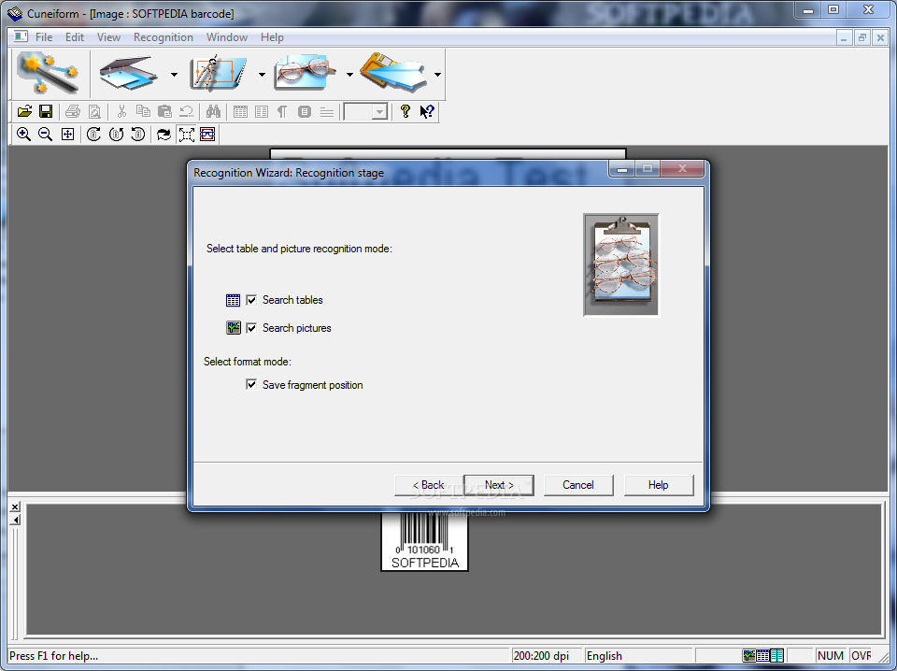
Task: Click the document icon left of File menu
Action: tap(21, 36)
